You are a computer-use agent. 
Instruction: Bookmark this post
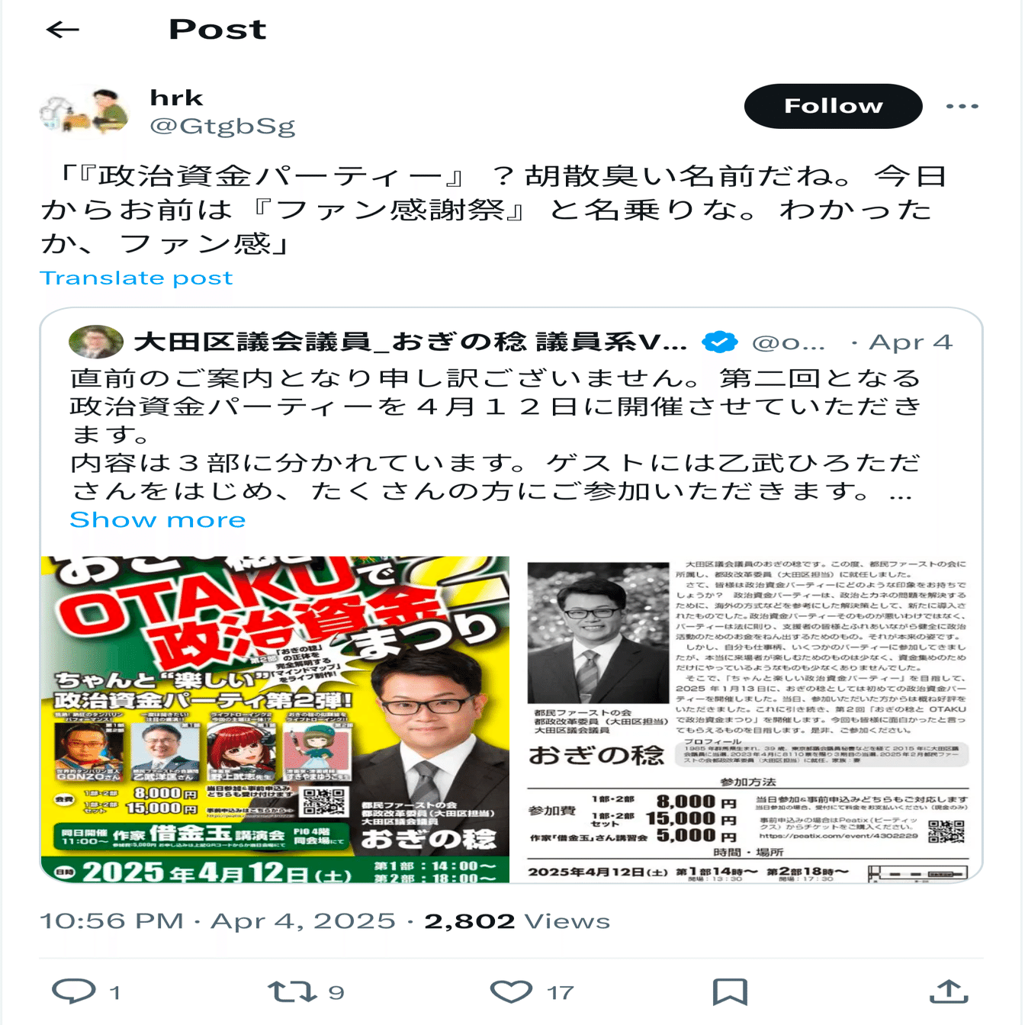tap(730, 991)
